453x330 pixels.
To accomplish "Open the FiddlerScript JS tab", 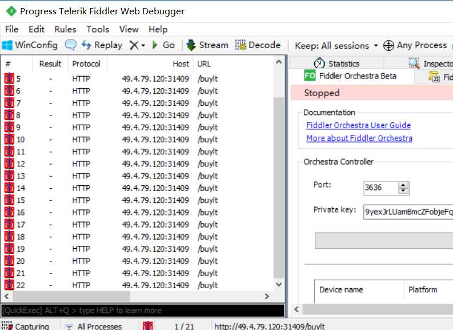I will [440, 77].
